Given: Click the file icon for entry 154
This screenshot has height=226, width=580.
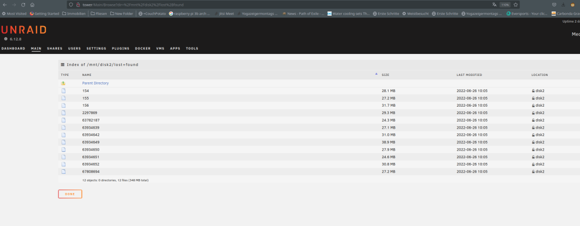Looking at the screenshot, I should tap(63, 90).
